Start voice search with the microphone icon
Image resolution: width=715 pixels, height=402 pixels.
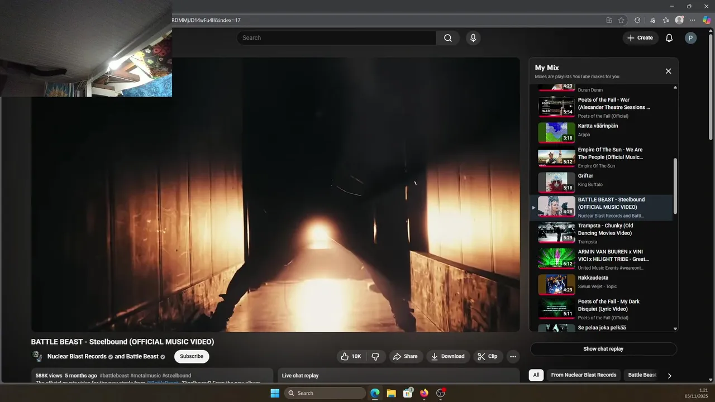(x=473, y=38)
